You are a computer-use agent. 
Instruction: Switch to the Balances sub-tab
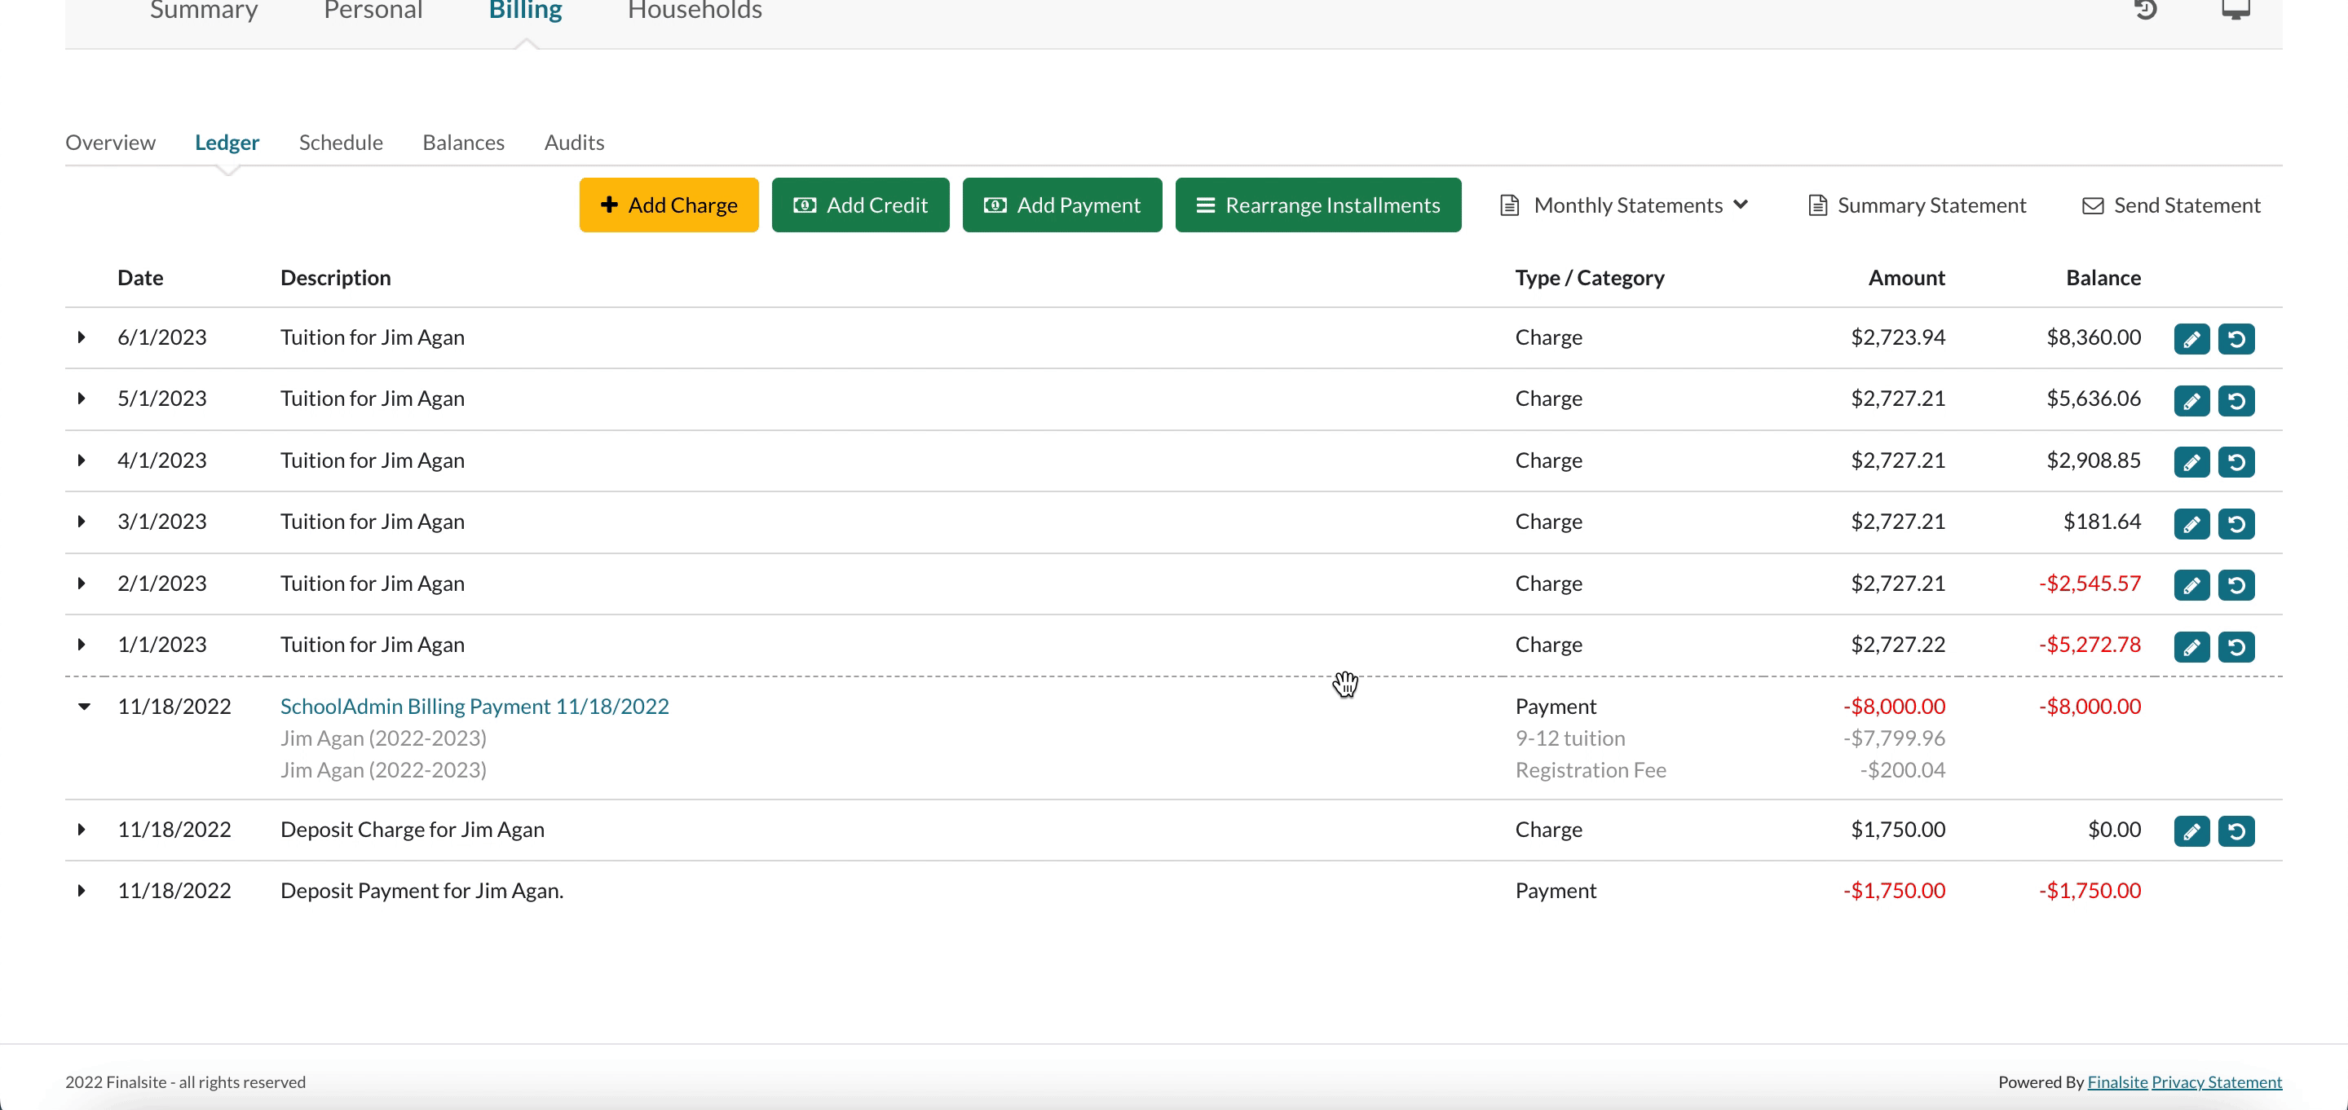point(463,142)
